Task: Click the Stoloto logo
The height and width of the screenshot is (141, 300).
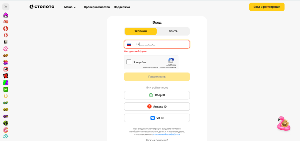Action: (42, 7)
